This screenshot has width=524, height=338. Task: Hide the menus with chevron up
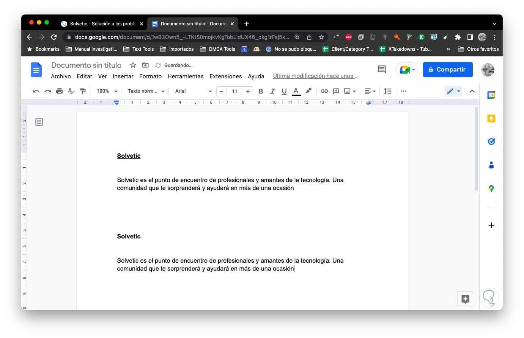coord(472,91)
